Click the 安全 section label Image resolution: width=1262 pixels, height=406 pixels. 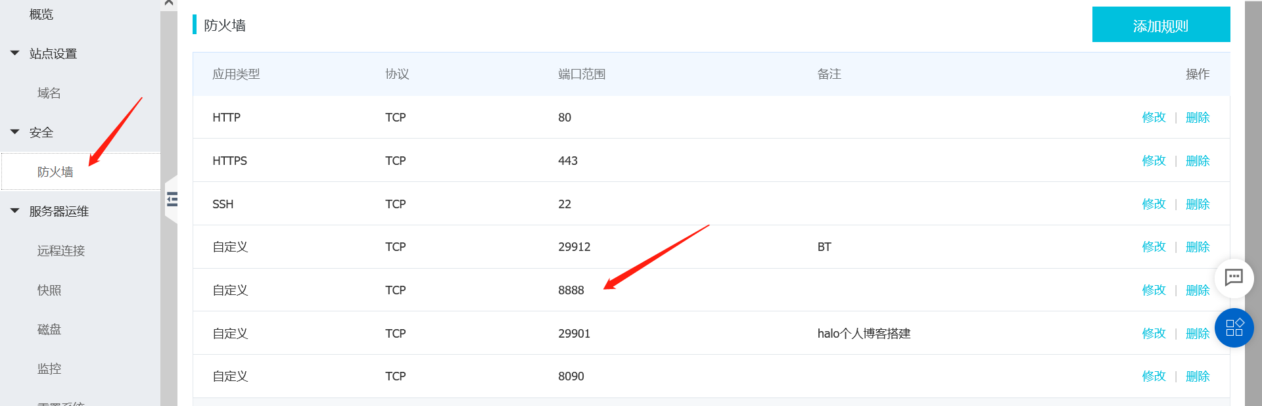click(41, 133)
